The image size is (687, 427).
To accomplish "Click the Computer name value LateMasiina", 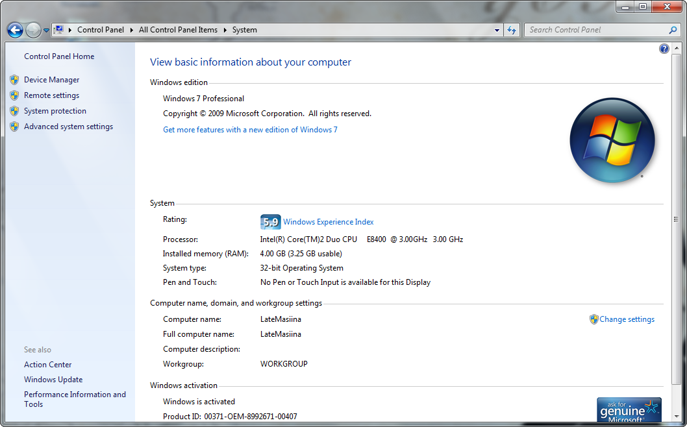I will coord(281,319).
